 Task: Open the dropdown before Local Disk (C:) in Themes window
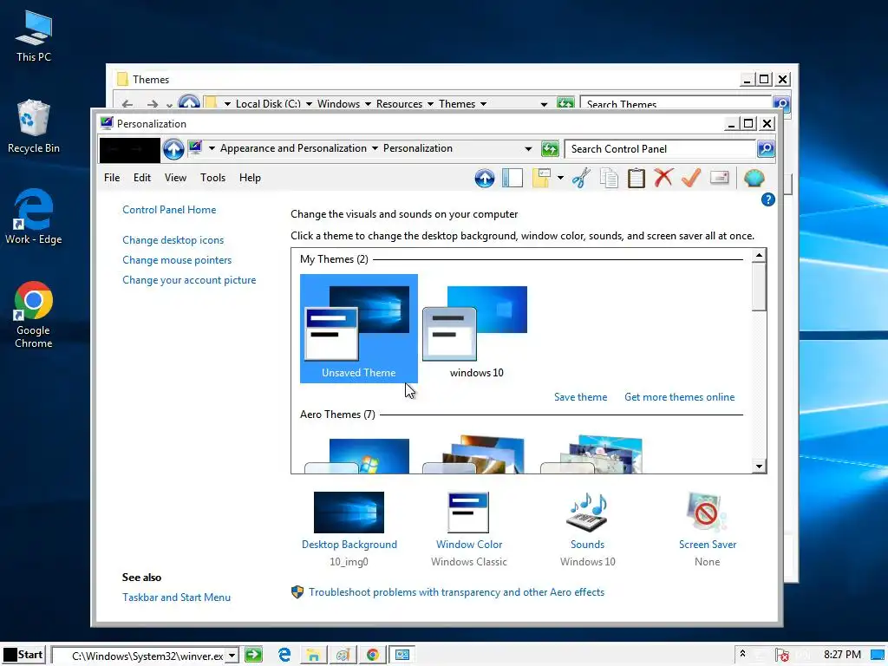click(227, 104)
